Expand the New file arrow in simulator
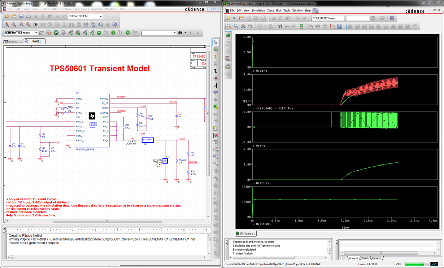The height and width of the screenshot is (268, 444). [x=234, y=18]
